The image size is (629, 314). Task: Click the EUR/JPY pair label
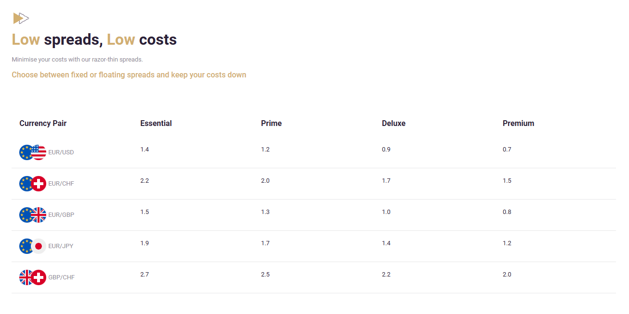tap(61, 246)
